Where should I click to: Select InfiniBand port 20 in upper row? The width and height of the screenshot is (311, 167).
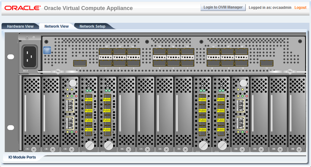pos(241,51)
